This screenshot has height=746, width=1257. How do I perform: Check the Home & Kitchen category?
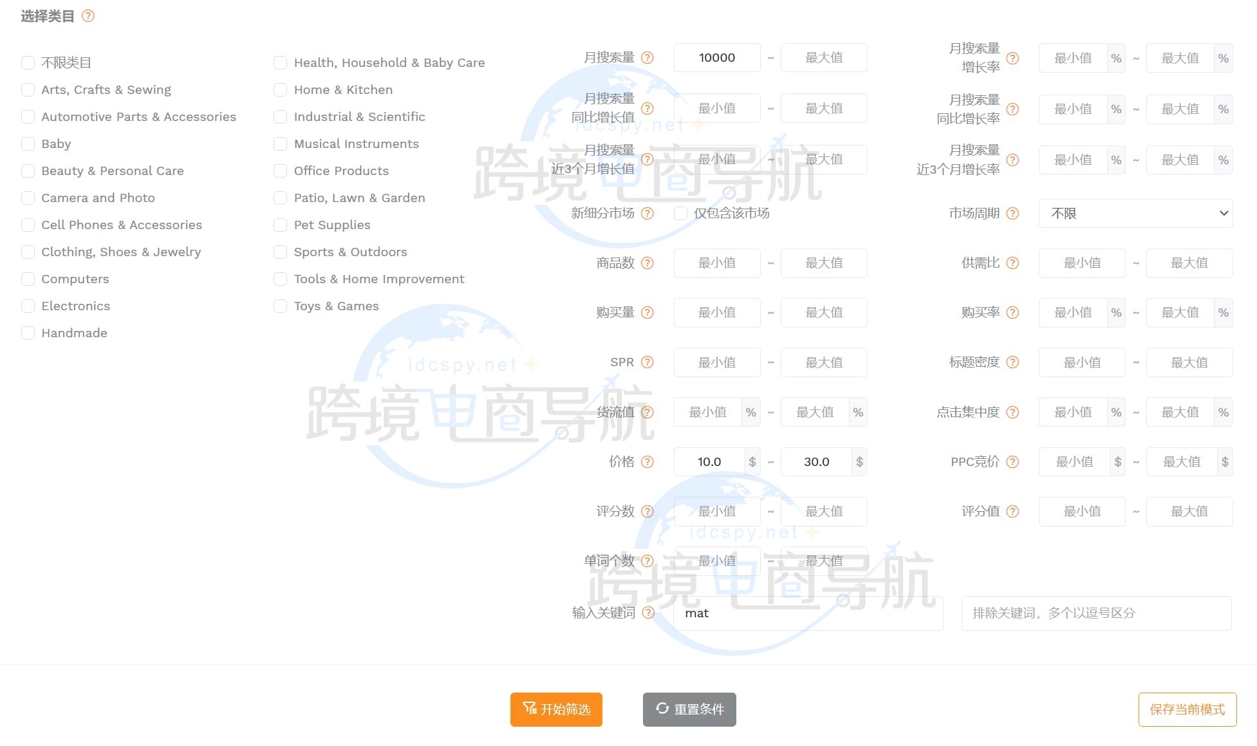(281, 89)
